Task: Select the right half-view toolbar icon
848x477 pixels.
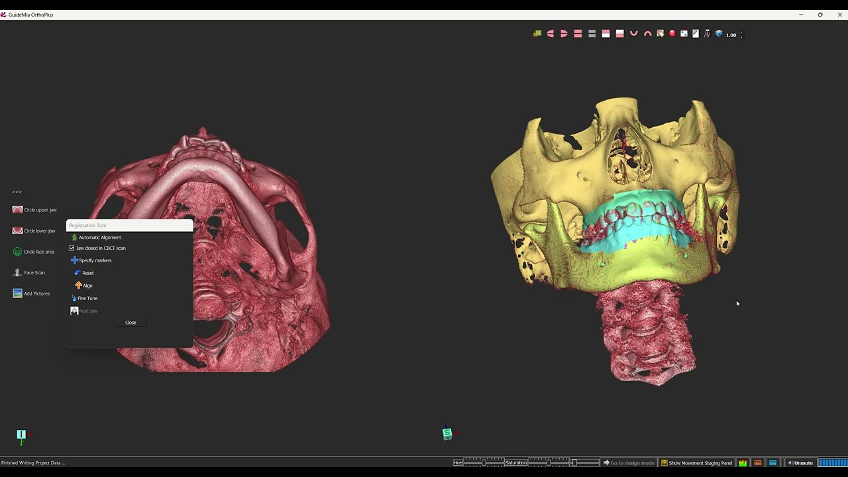Action: (x=564, y=34)
